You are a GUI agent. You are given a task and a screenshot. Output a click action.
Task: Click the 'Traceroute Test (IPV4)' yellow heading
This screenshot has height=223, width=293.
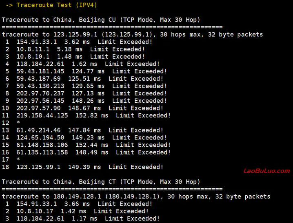[x=56, y=5]
